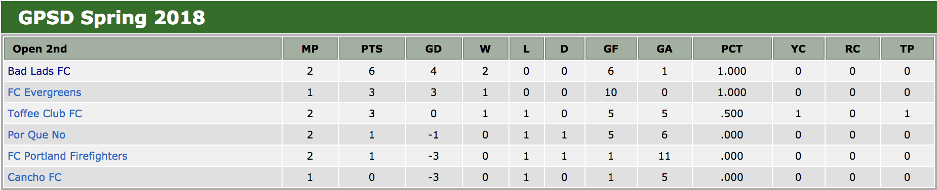Click the GD column header
Screen dimensions: 937x190
434,49
